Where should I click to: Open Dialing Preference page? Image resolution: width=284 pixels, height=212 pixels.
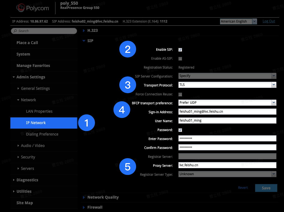click(x=42, y=134)
